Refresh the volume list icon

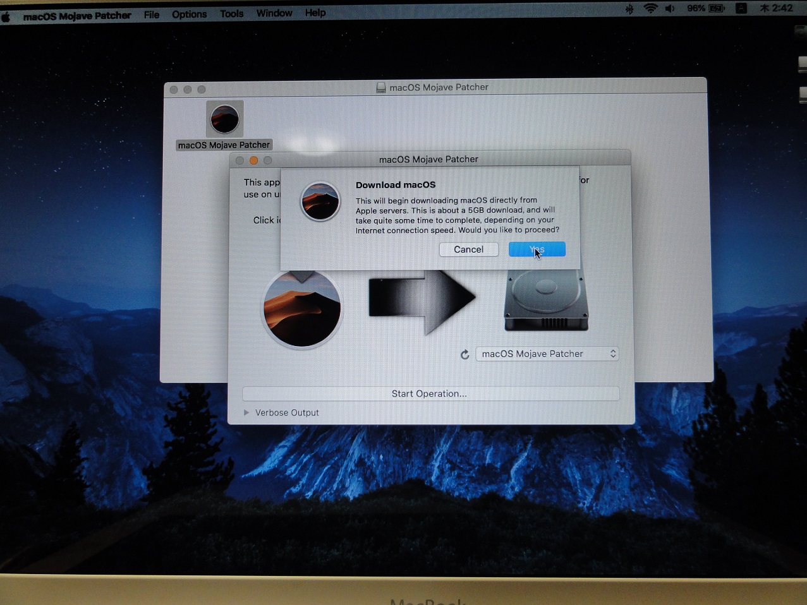pos(464,354)
